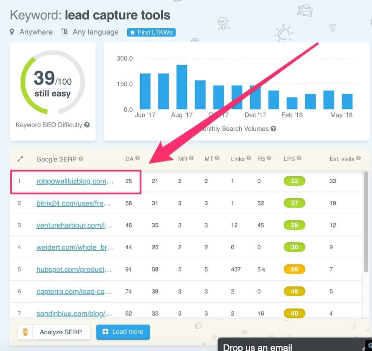Click the expand table arrows icon
372x351 pixels.
click(20, 159)
